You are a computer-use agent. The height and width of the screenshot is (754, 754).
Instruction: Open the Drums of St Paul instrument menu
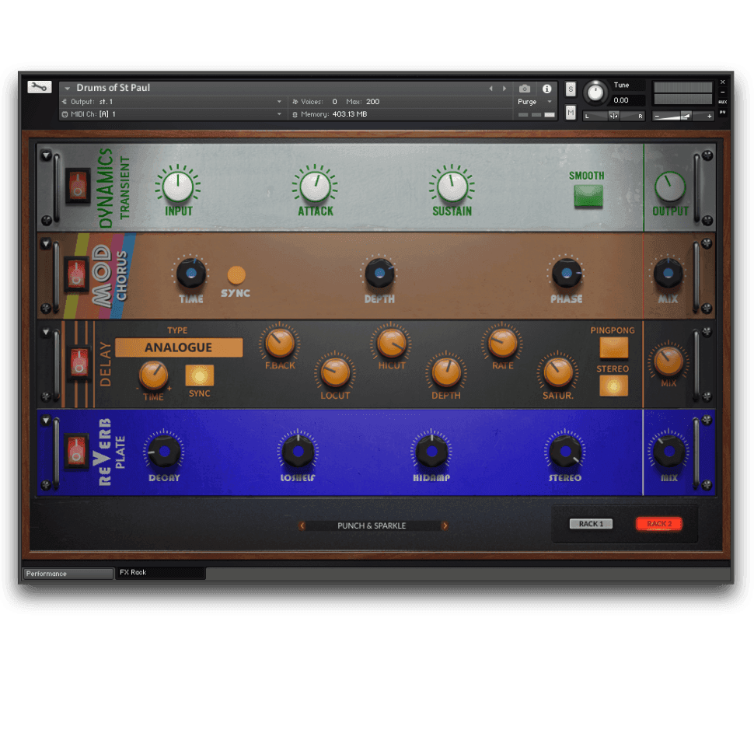coord(68,88)
